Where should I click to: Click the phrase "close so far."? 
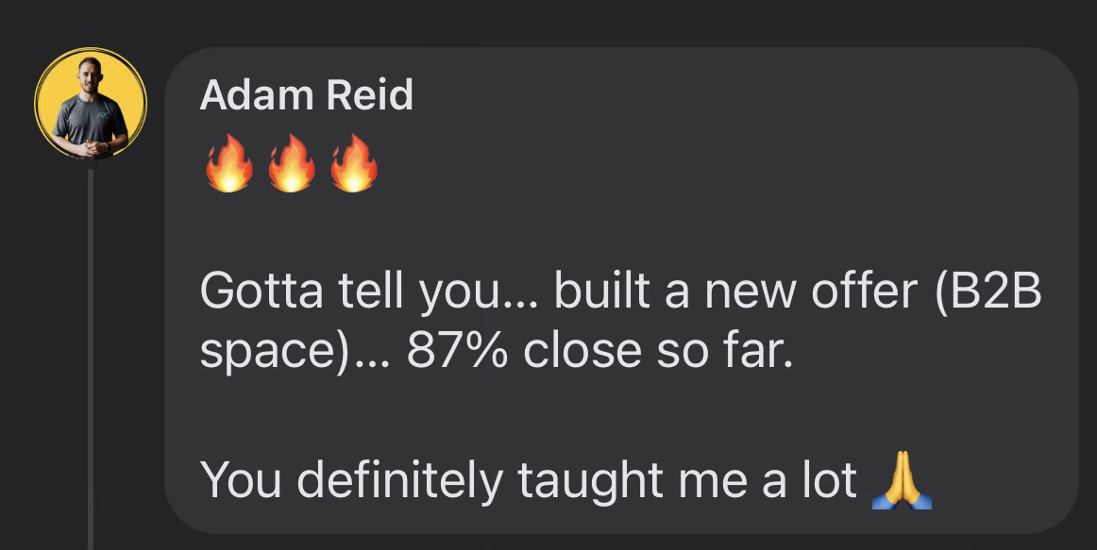click(653, 352)
